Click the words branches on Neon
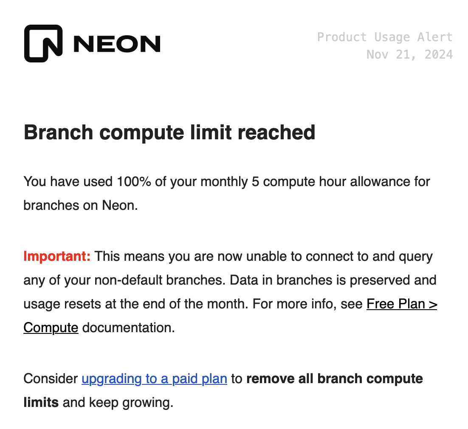 (81, 206)
